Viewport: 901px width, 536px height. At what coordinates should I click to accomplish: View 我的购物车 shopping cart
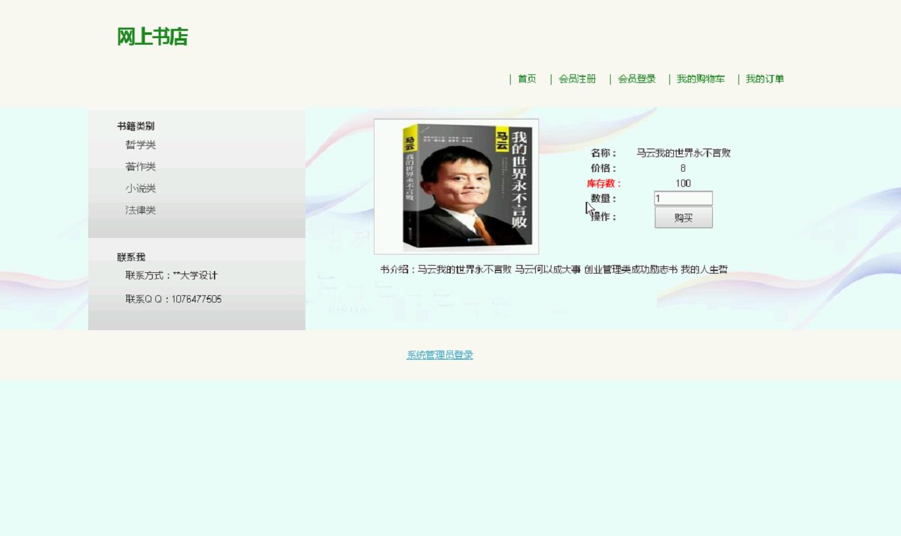[700, 79]
